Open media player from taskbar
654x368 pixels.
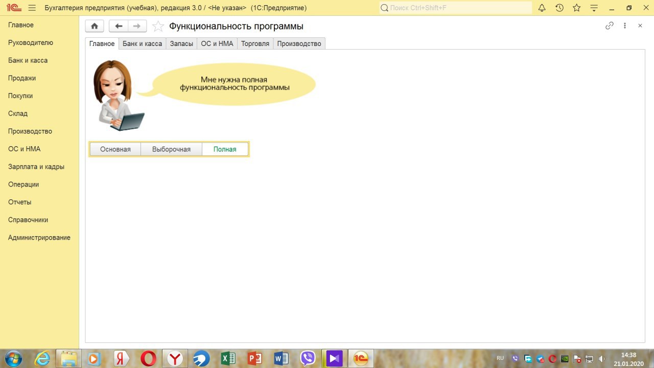pos(95,358)
